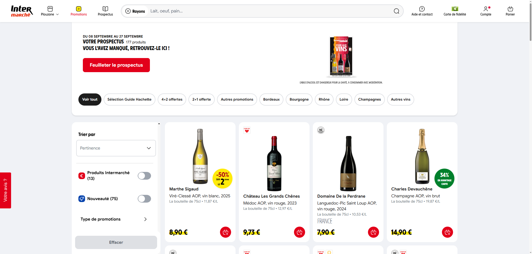Viewport: 532px width, 254px height.
Task: Add Château Les Grands Chênes to cart
Action: click(x=300, y=232)
